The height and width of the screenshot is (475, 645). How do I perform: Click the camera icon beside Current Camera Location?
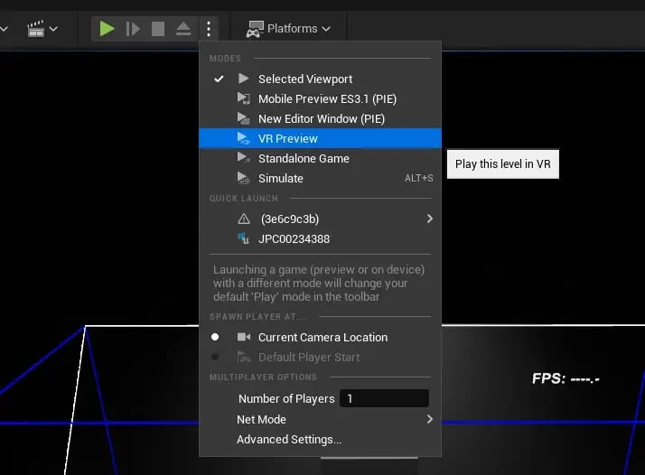244,337
